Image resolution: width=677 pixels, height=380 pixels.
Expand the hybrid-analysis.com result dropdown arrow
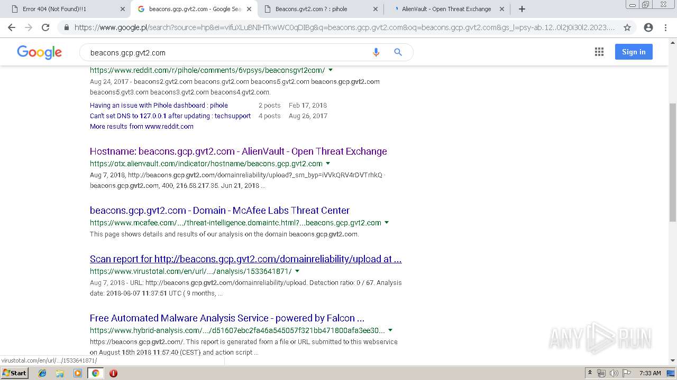(x=390, y=330)
